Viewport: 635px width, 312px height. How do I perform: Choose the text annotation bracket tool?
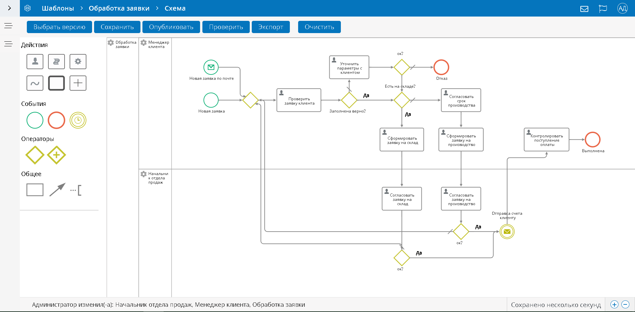(77, 190)
